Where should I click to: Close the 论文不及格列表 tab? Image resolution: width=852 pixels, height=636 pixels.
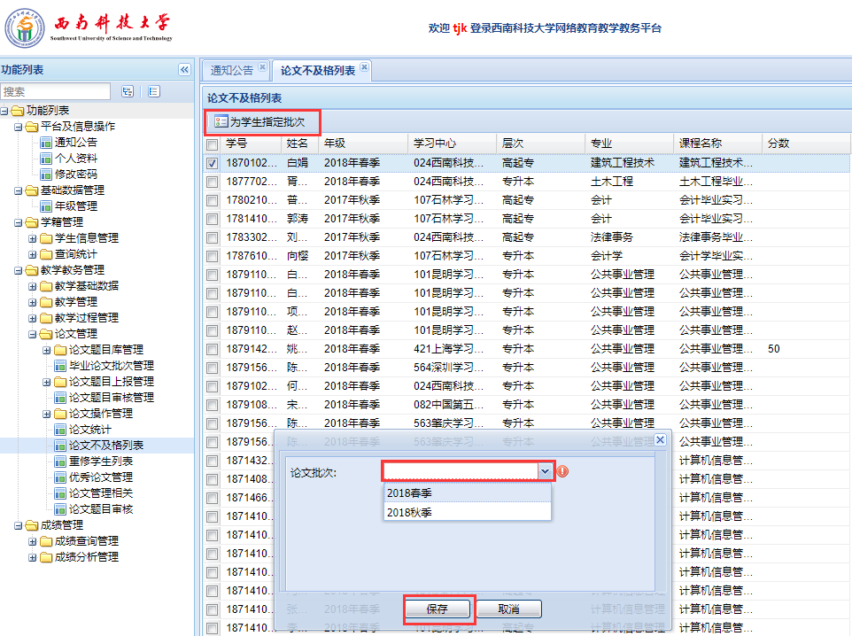[x=364, y=68]
